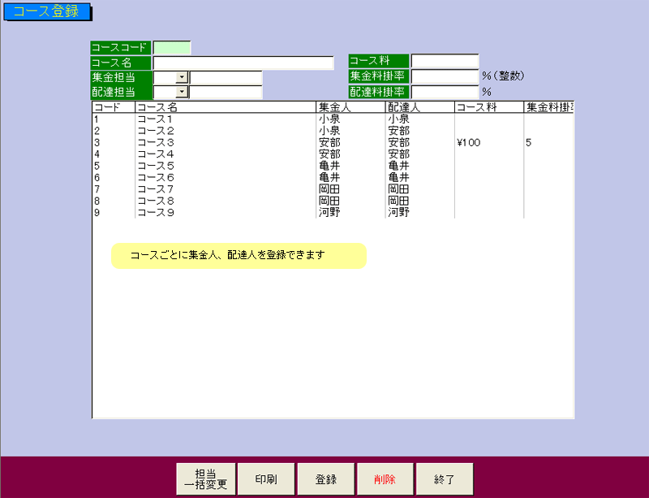Screen dimensions: 649x498
Task: Sort by the コード column header
Action: point(113,107)
